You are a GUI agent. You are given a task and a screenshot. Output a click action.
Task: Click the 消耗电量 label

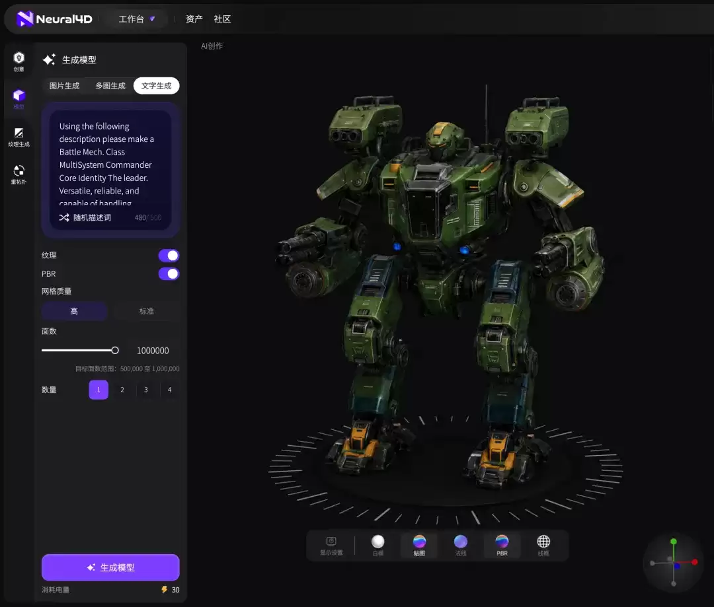[x=56, y=590]
